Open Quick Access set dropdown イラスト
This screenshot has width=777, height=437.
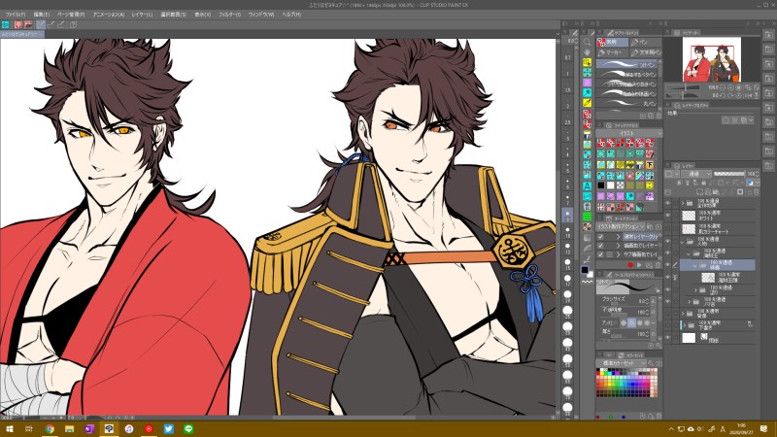point(629,133)
